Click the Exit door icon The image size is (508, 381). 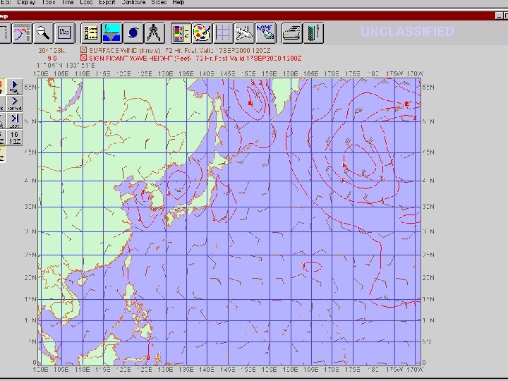313,33
